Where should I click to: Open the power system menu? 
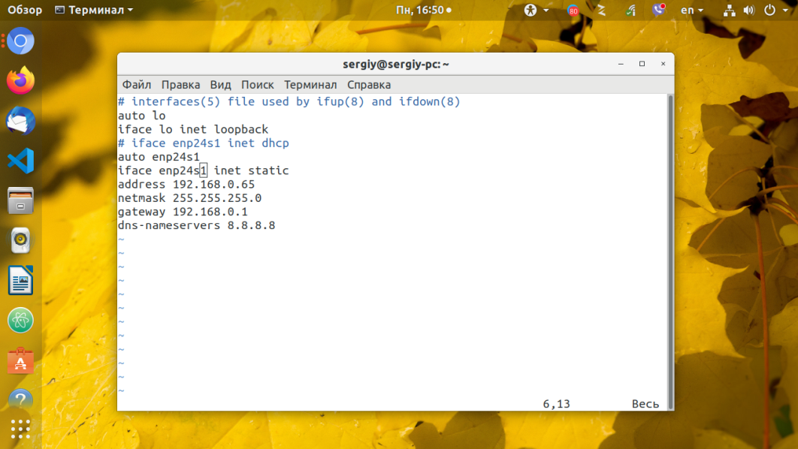coord(773,11)
